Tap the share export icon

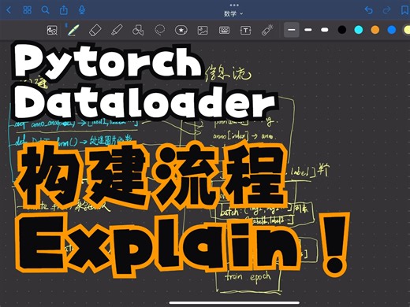point(64,10)
